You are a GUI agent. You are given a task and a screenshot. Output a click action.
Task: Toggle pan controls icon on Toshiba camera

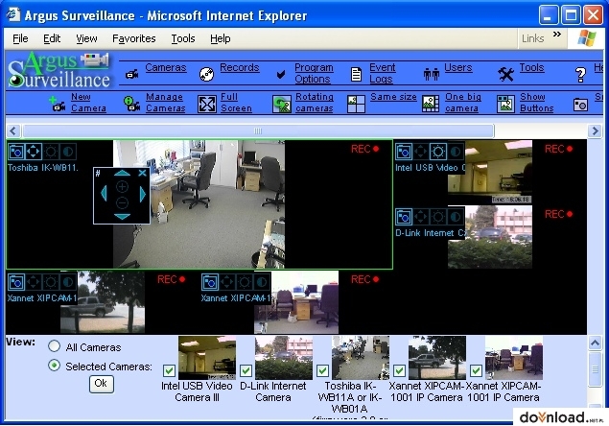[x=34, y=152]
